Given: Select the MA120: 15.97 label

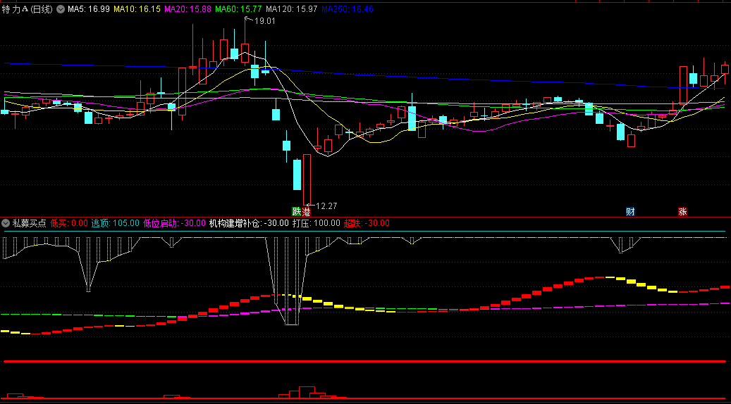Looking at the screenshot, I should 292,9.
